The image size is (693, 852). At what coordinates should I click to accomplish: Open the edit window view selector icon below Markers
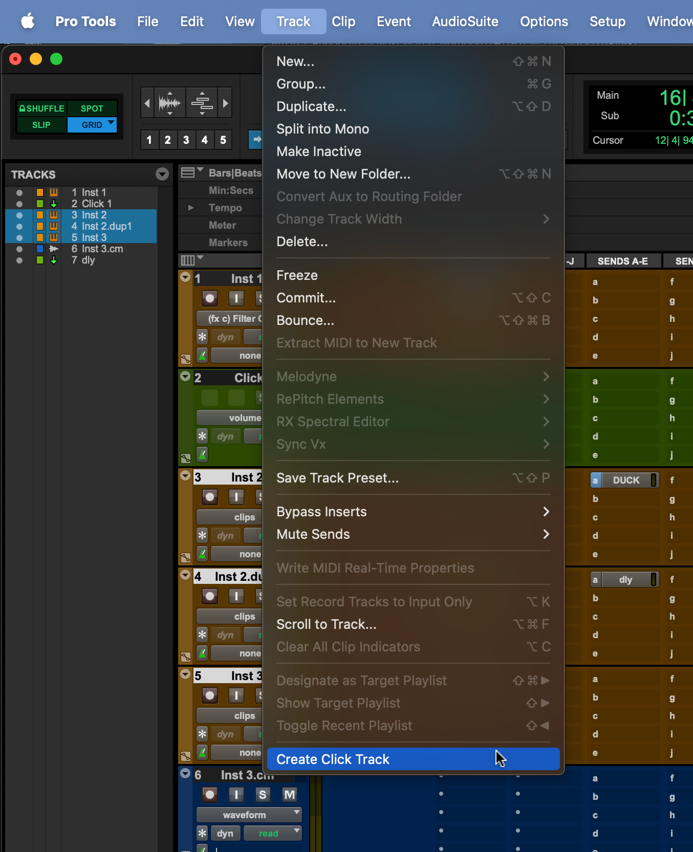(x=188, y=260)
